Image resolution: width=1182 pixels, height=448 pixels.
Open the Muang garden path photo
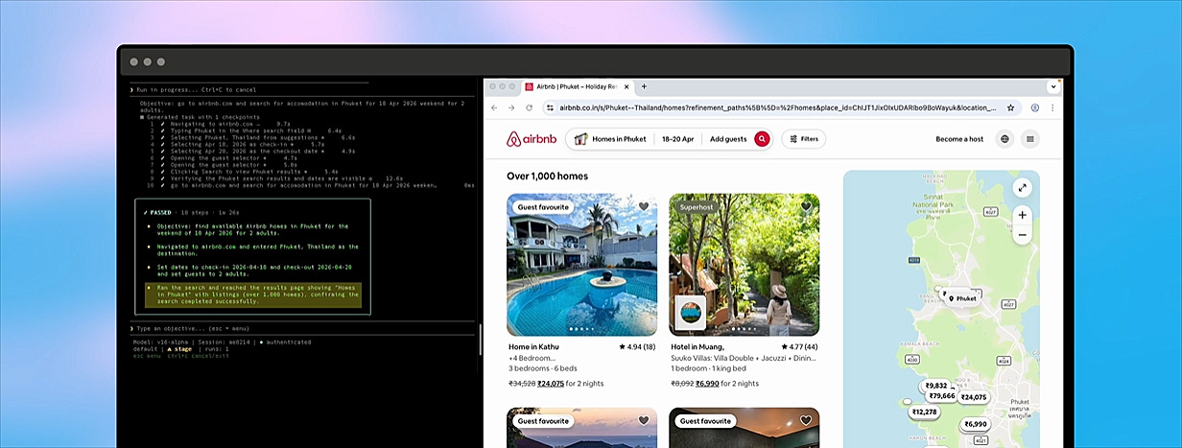[745, 265]
